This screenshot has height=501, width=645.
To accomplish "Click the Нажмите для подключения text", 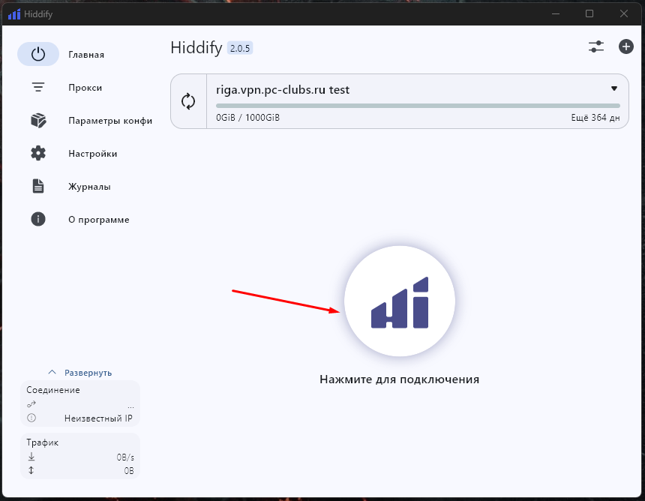I will click(x=399, y=379).
